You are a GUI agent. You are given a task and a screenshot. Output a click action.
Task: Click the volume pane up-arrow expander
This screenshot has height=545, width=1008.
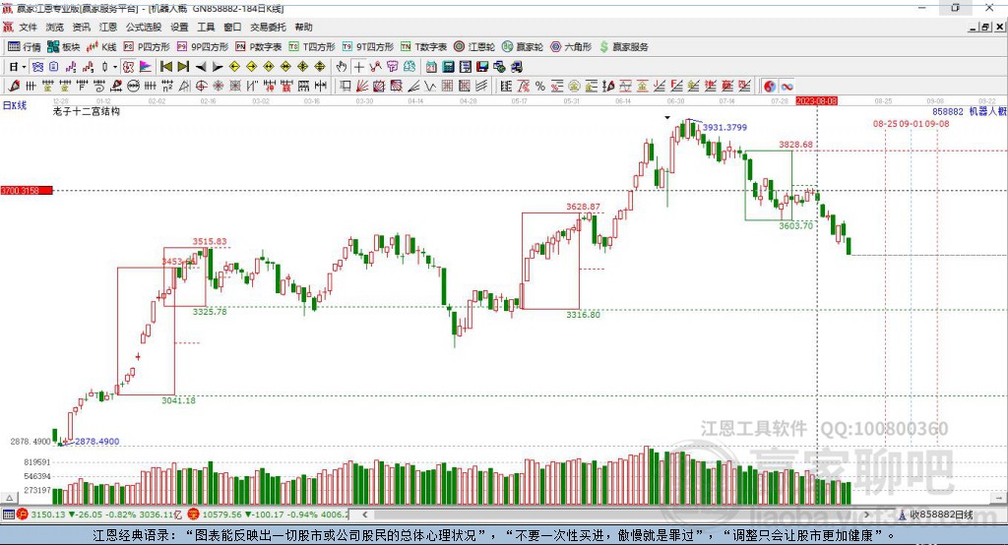click(9, 498)
